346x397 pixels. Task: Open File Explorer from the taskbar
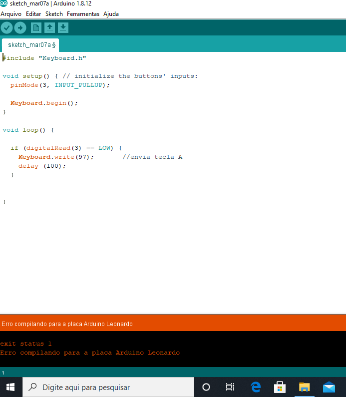tap(304, 387)
